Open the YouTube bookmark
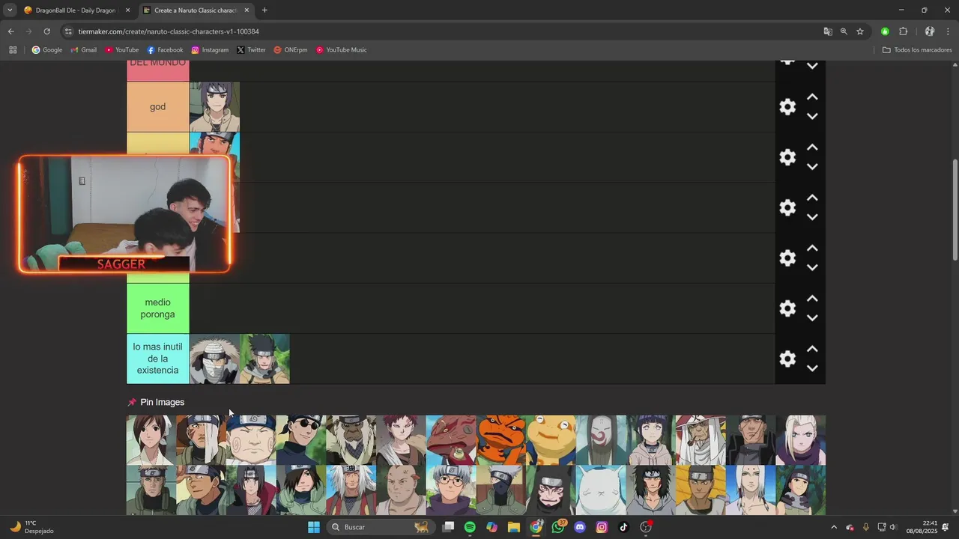This screenshot has height=539, width=959. (121, 50)
